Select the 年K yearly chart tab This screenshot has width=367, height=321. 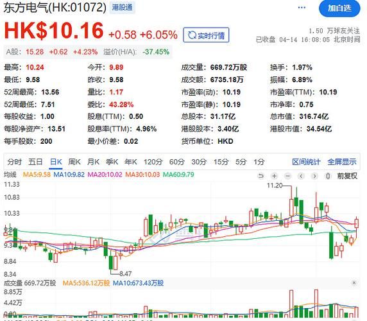pyautogui.click(x=131, y=162)
